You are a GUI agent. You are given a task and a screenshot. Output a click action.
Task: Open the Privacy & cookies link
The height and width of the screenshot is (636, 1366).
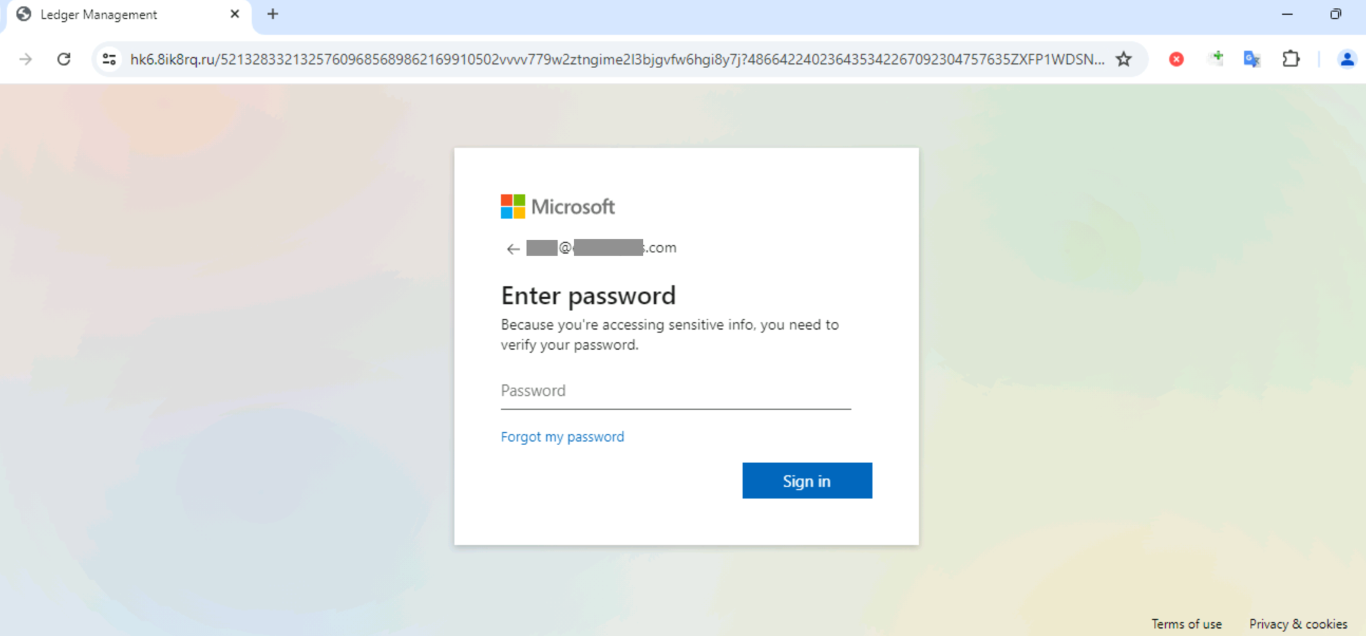click(x=1298, y=624)
